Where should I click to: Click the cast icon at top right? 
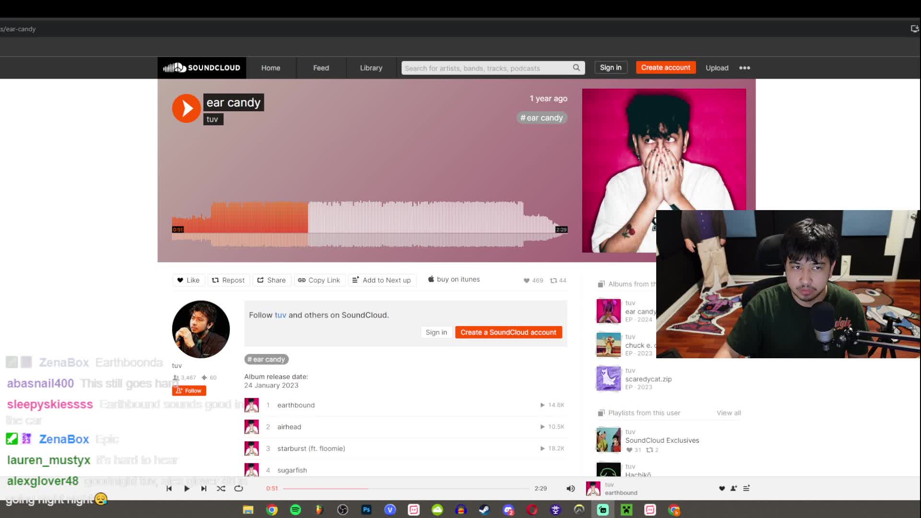[x=914, y=29]
